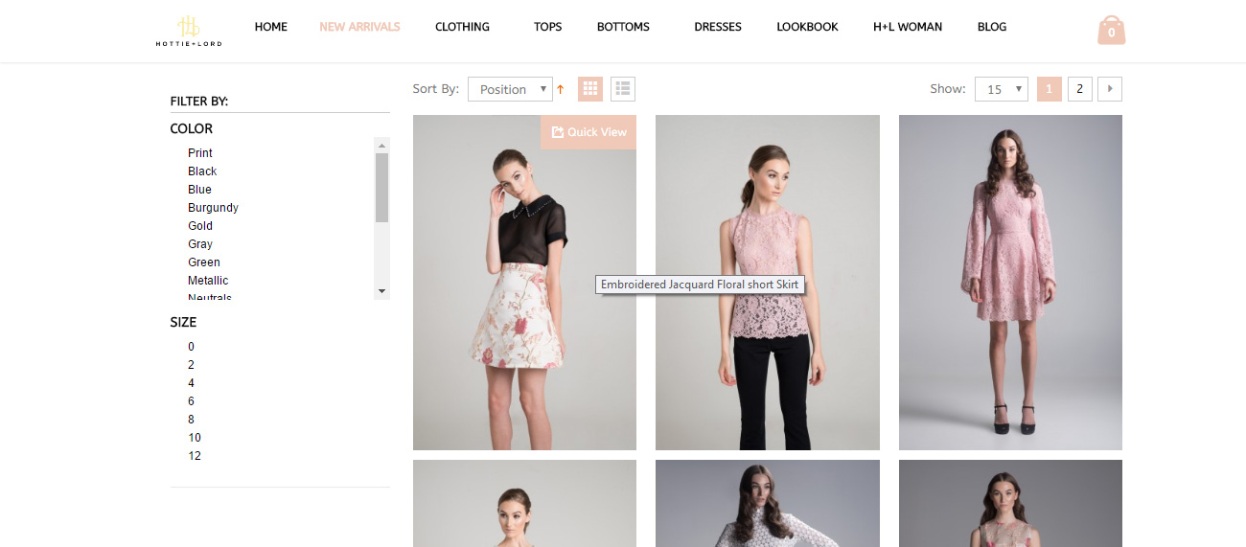
Task: Open Quick View for floral skirt
Action: coord(588,132)
